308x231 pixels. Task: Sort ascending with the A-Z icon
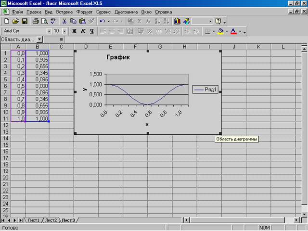(x=157, y=21)
